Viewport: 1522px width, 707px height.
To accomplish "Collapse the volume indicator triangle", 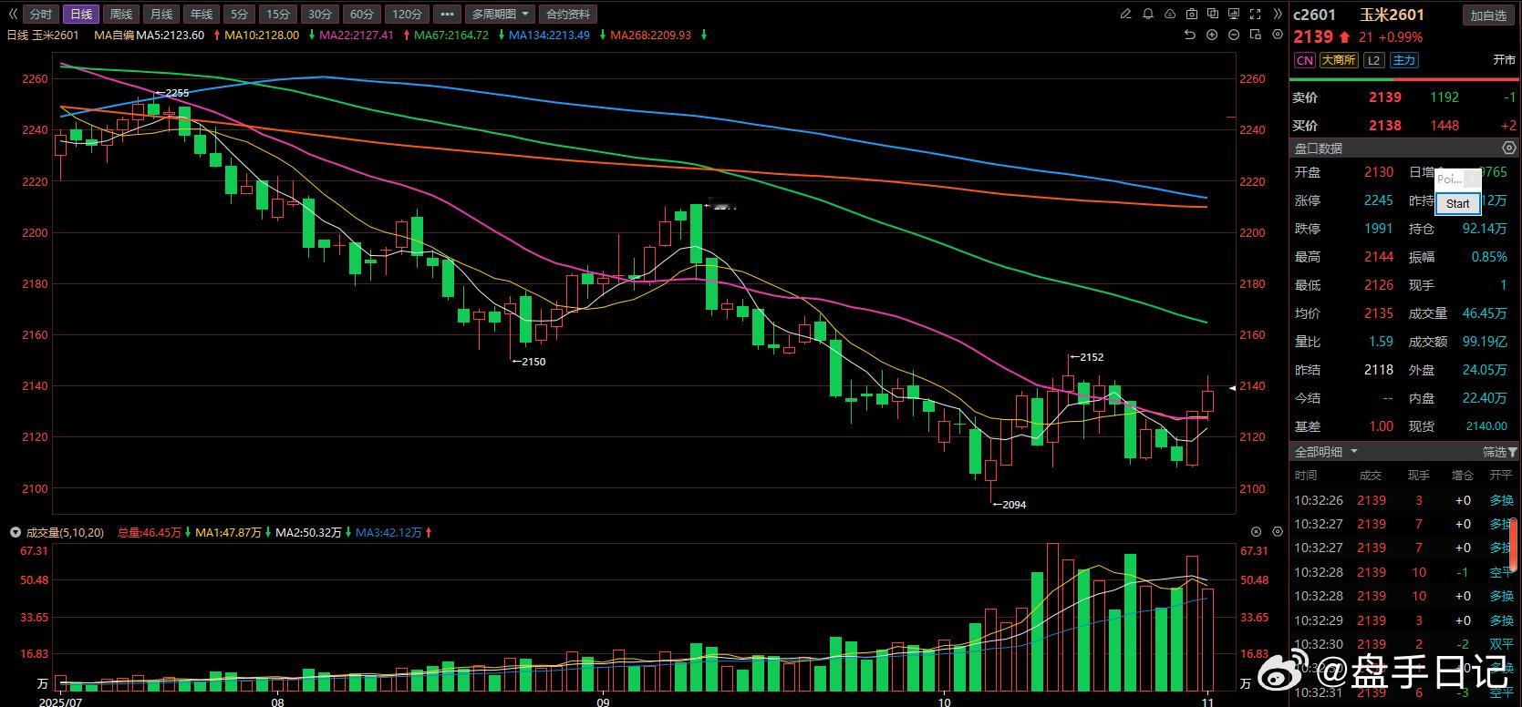I will (15, 532).
